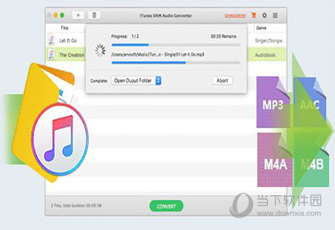335x230 pixels.
Task: Open the menu list icon in toolbar
Action: (x=275, y=15)
